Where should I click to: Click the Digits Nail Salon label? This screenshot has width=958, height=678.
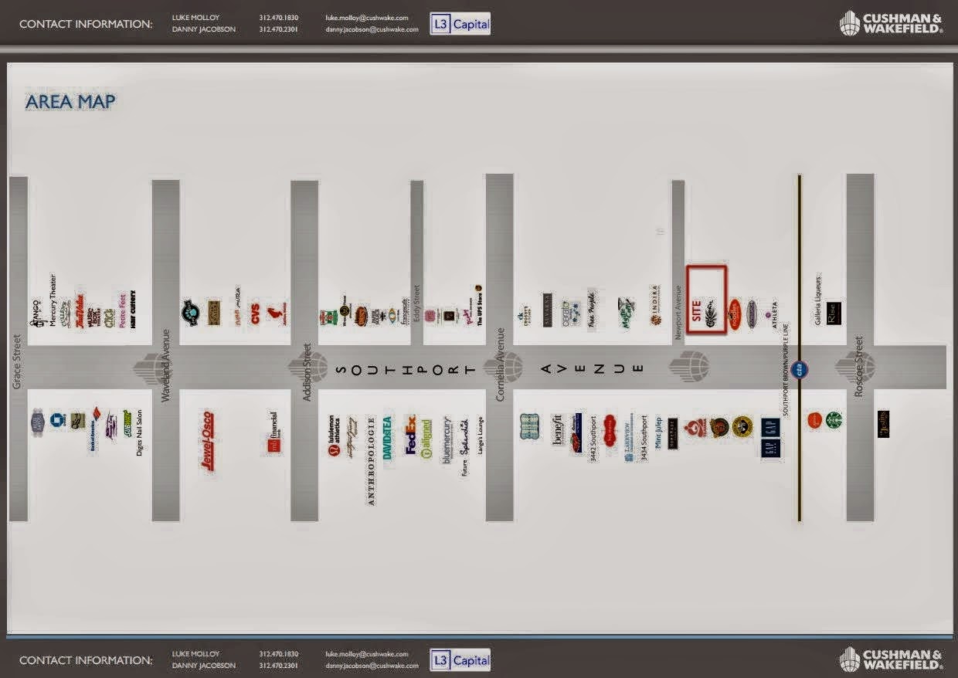pos(139,432)
